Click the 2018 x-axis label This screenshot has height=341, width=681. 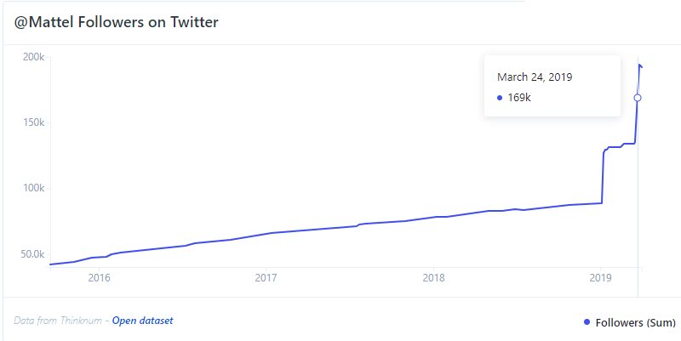(x=433, y=278)
